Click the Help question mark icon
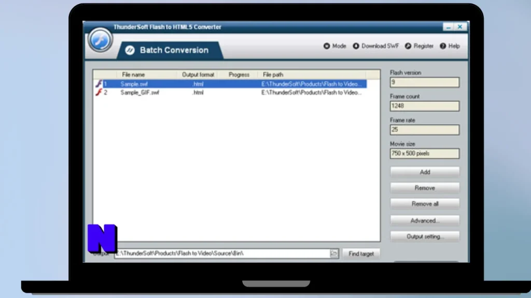 443,46
